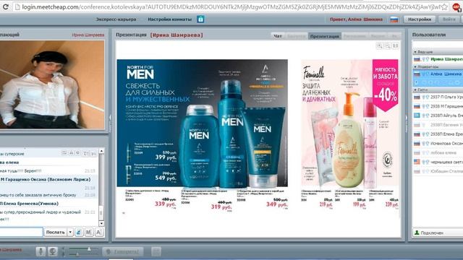
Task: Click the Feminelle presentation slide
Action: click(x=349, y=123)
